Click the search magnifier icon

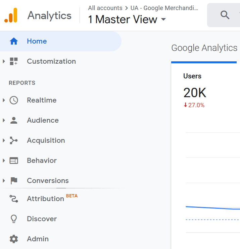click(x=225, y=15)
